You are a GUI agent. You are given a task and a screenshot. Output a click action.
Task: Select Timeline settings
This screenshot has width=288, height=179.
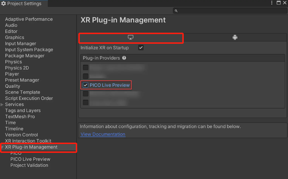(14, 129)
